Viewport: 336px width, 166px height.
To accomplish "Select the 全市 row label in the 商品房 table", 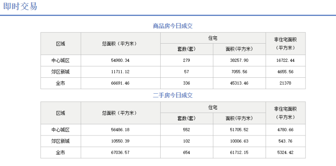I will [61, 83].
